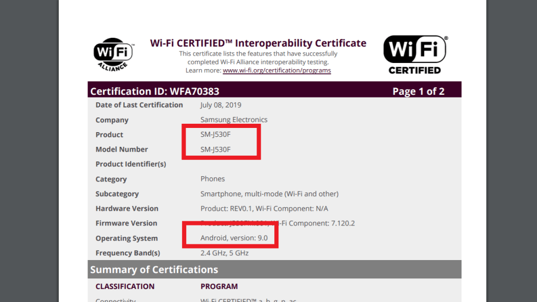
Task: Select Model Number value 'SM-J530F'
Action: [x=216, y=149]
